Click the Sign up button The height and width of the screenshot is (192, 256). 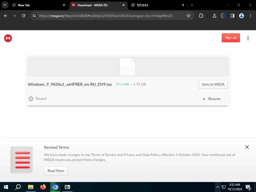(x=231, y=38)
